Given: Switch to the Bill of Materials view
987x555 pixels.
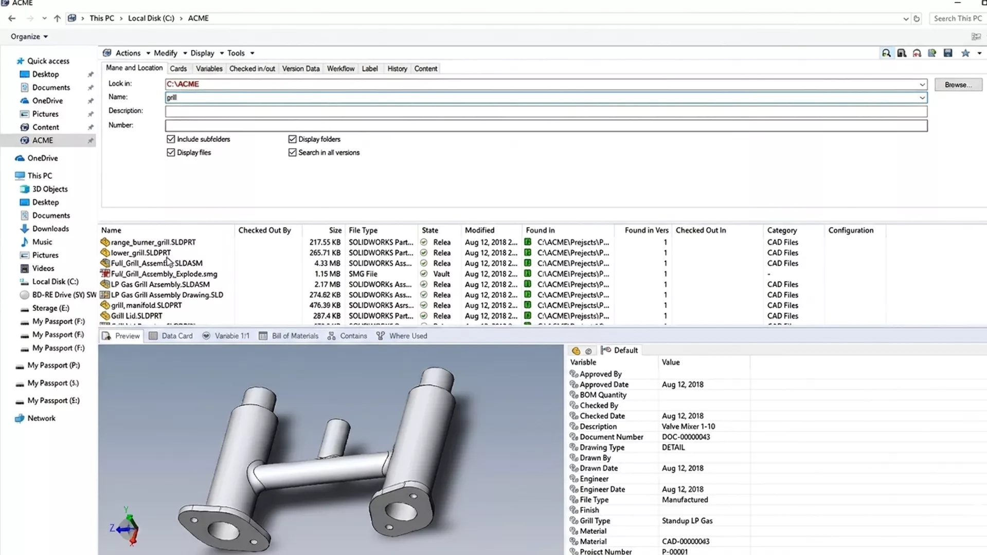Looking at the screenshot, I should tap(294, 336).
